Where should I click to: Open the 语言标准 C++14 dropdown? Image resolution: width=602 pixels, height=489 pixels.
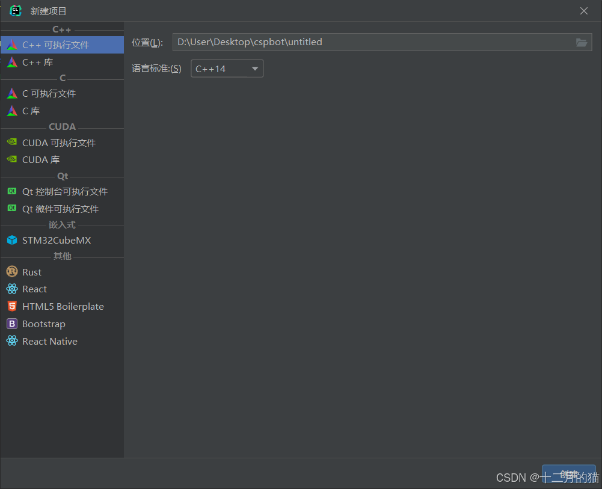[227, 69]
